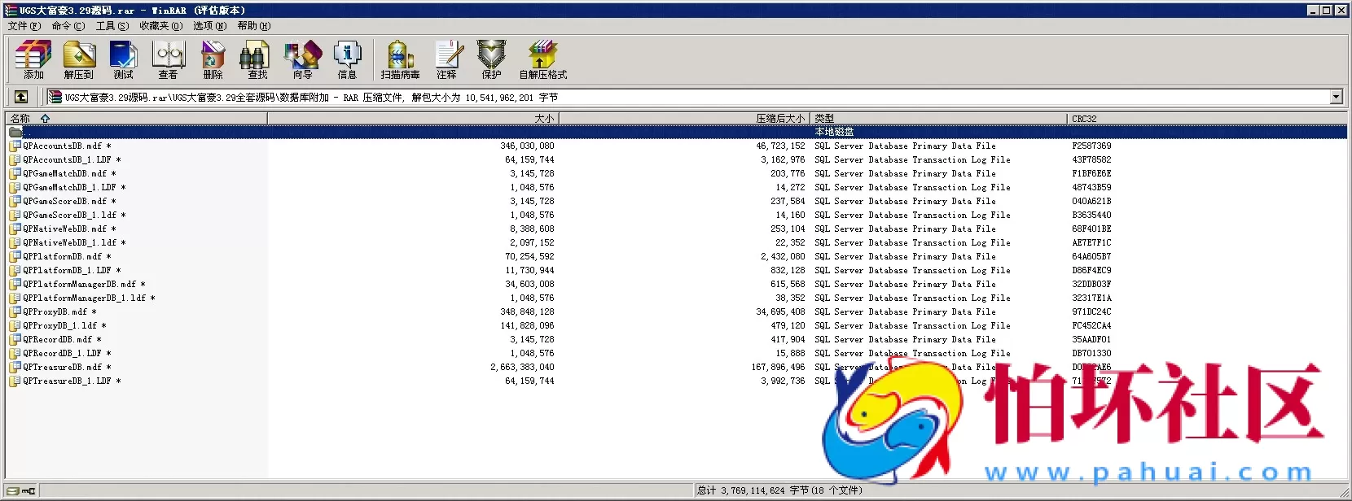Open the 查找 (Find) binoculars tool
The height and width of the screenshot is (501, 1352).
[257, 59]
